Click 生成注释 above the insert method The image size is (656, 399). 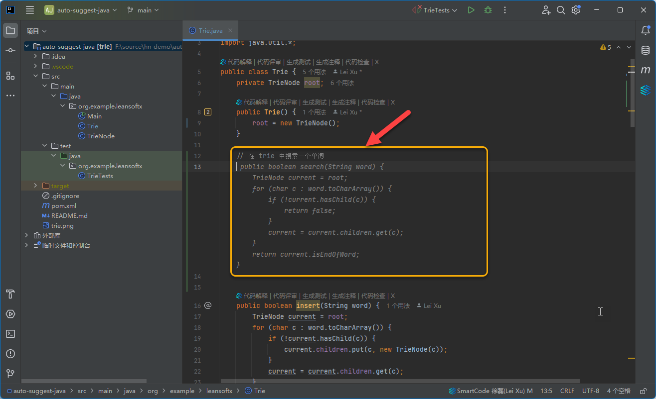(344, 296)
